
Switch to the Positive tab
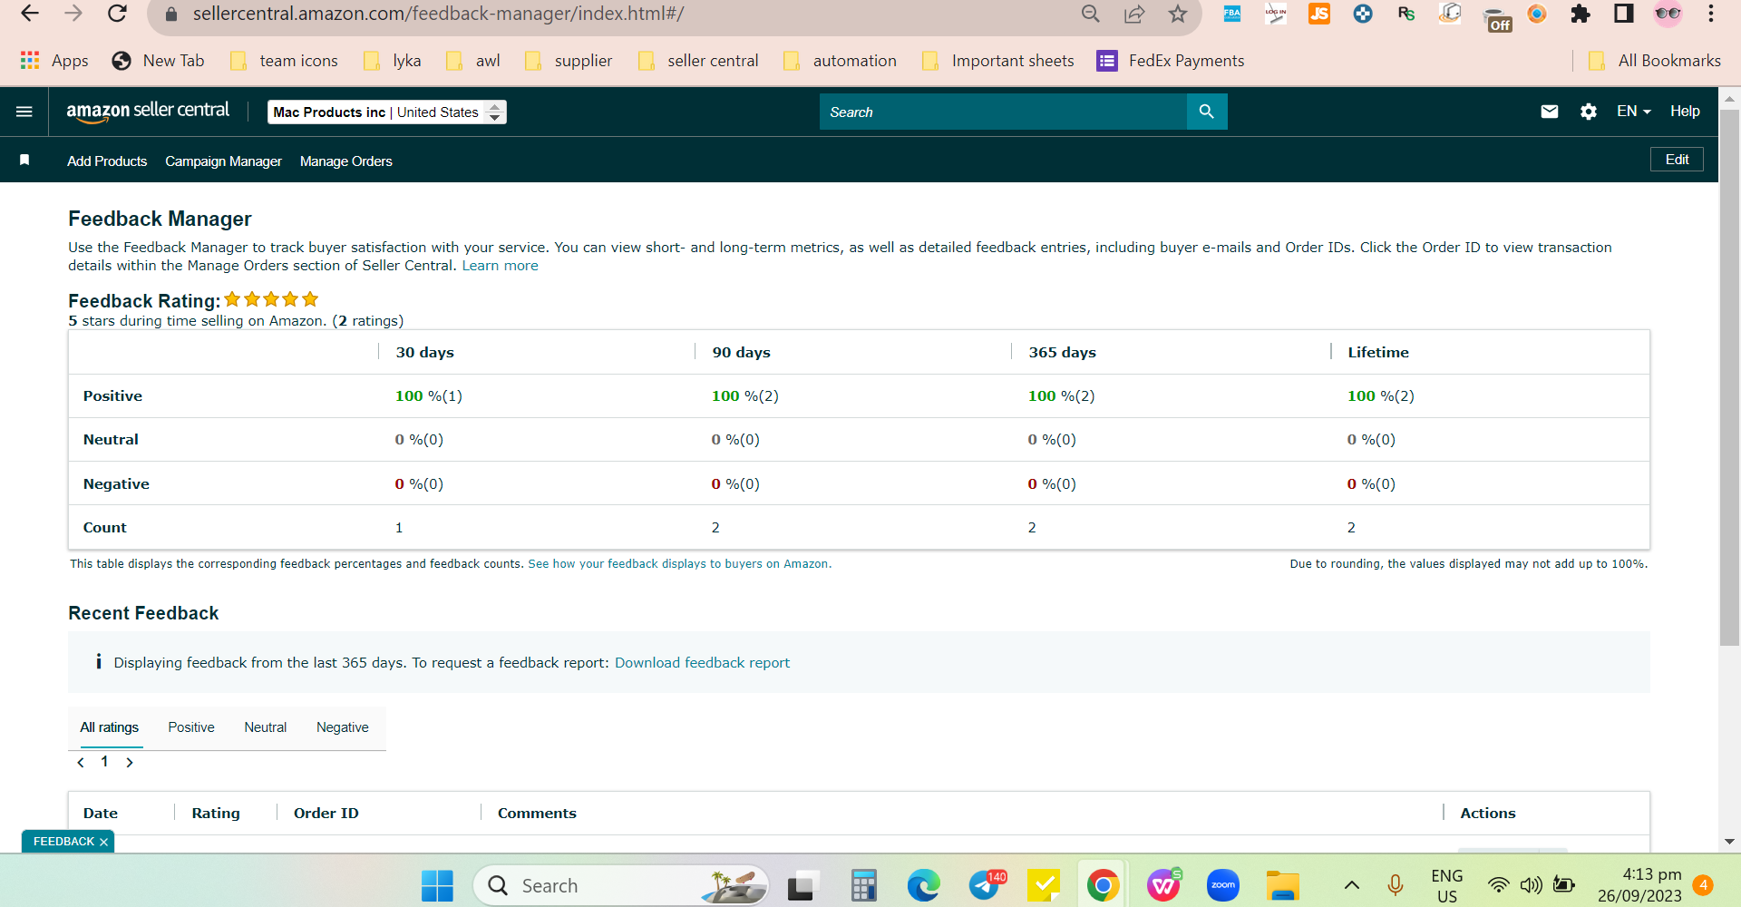191,727
